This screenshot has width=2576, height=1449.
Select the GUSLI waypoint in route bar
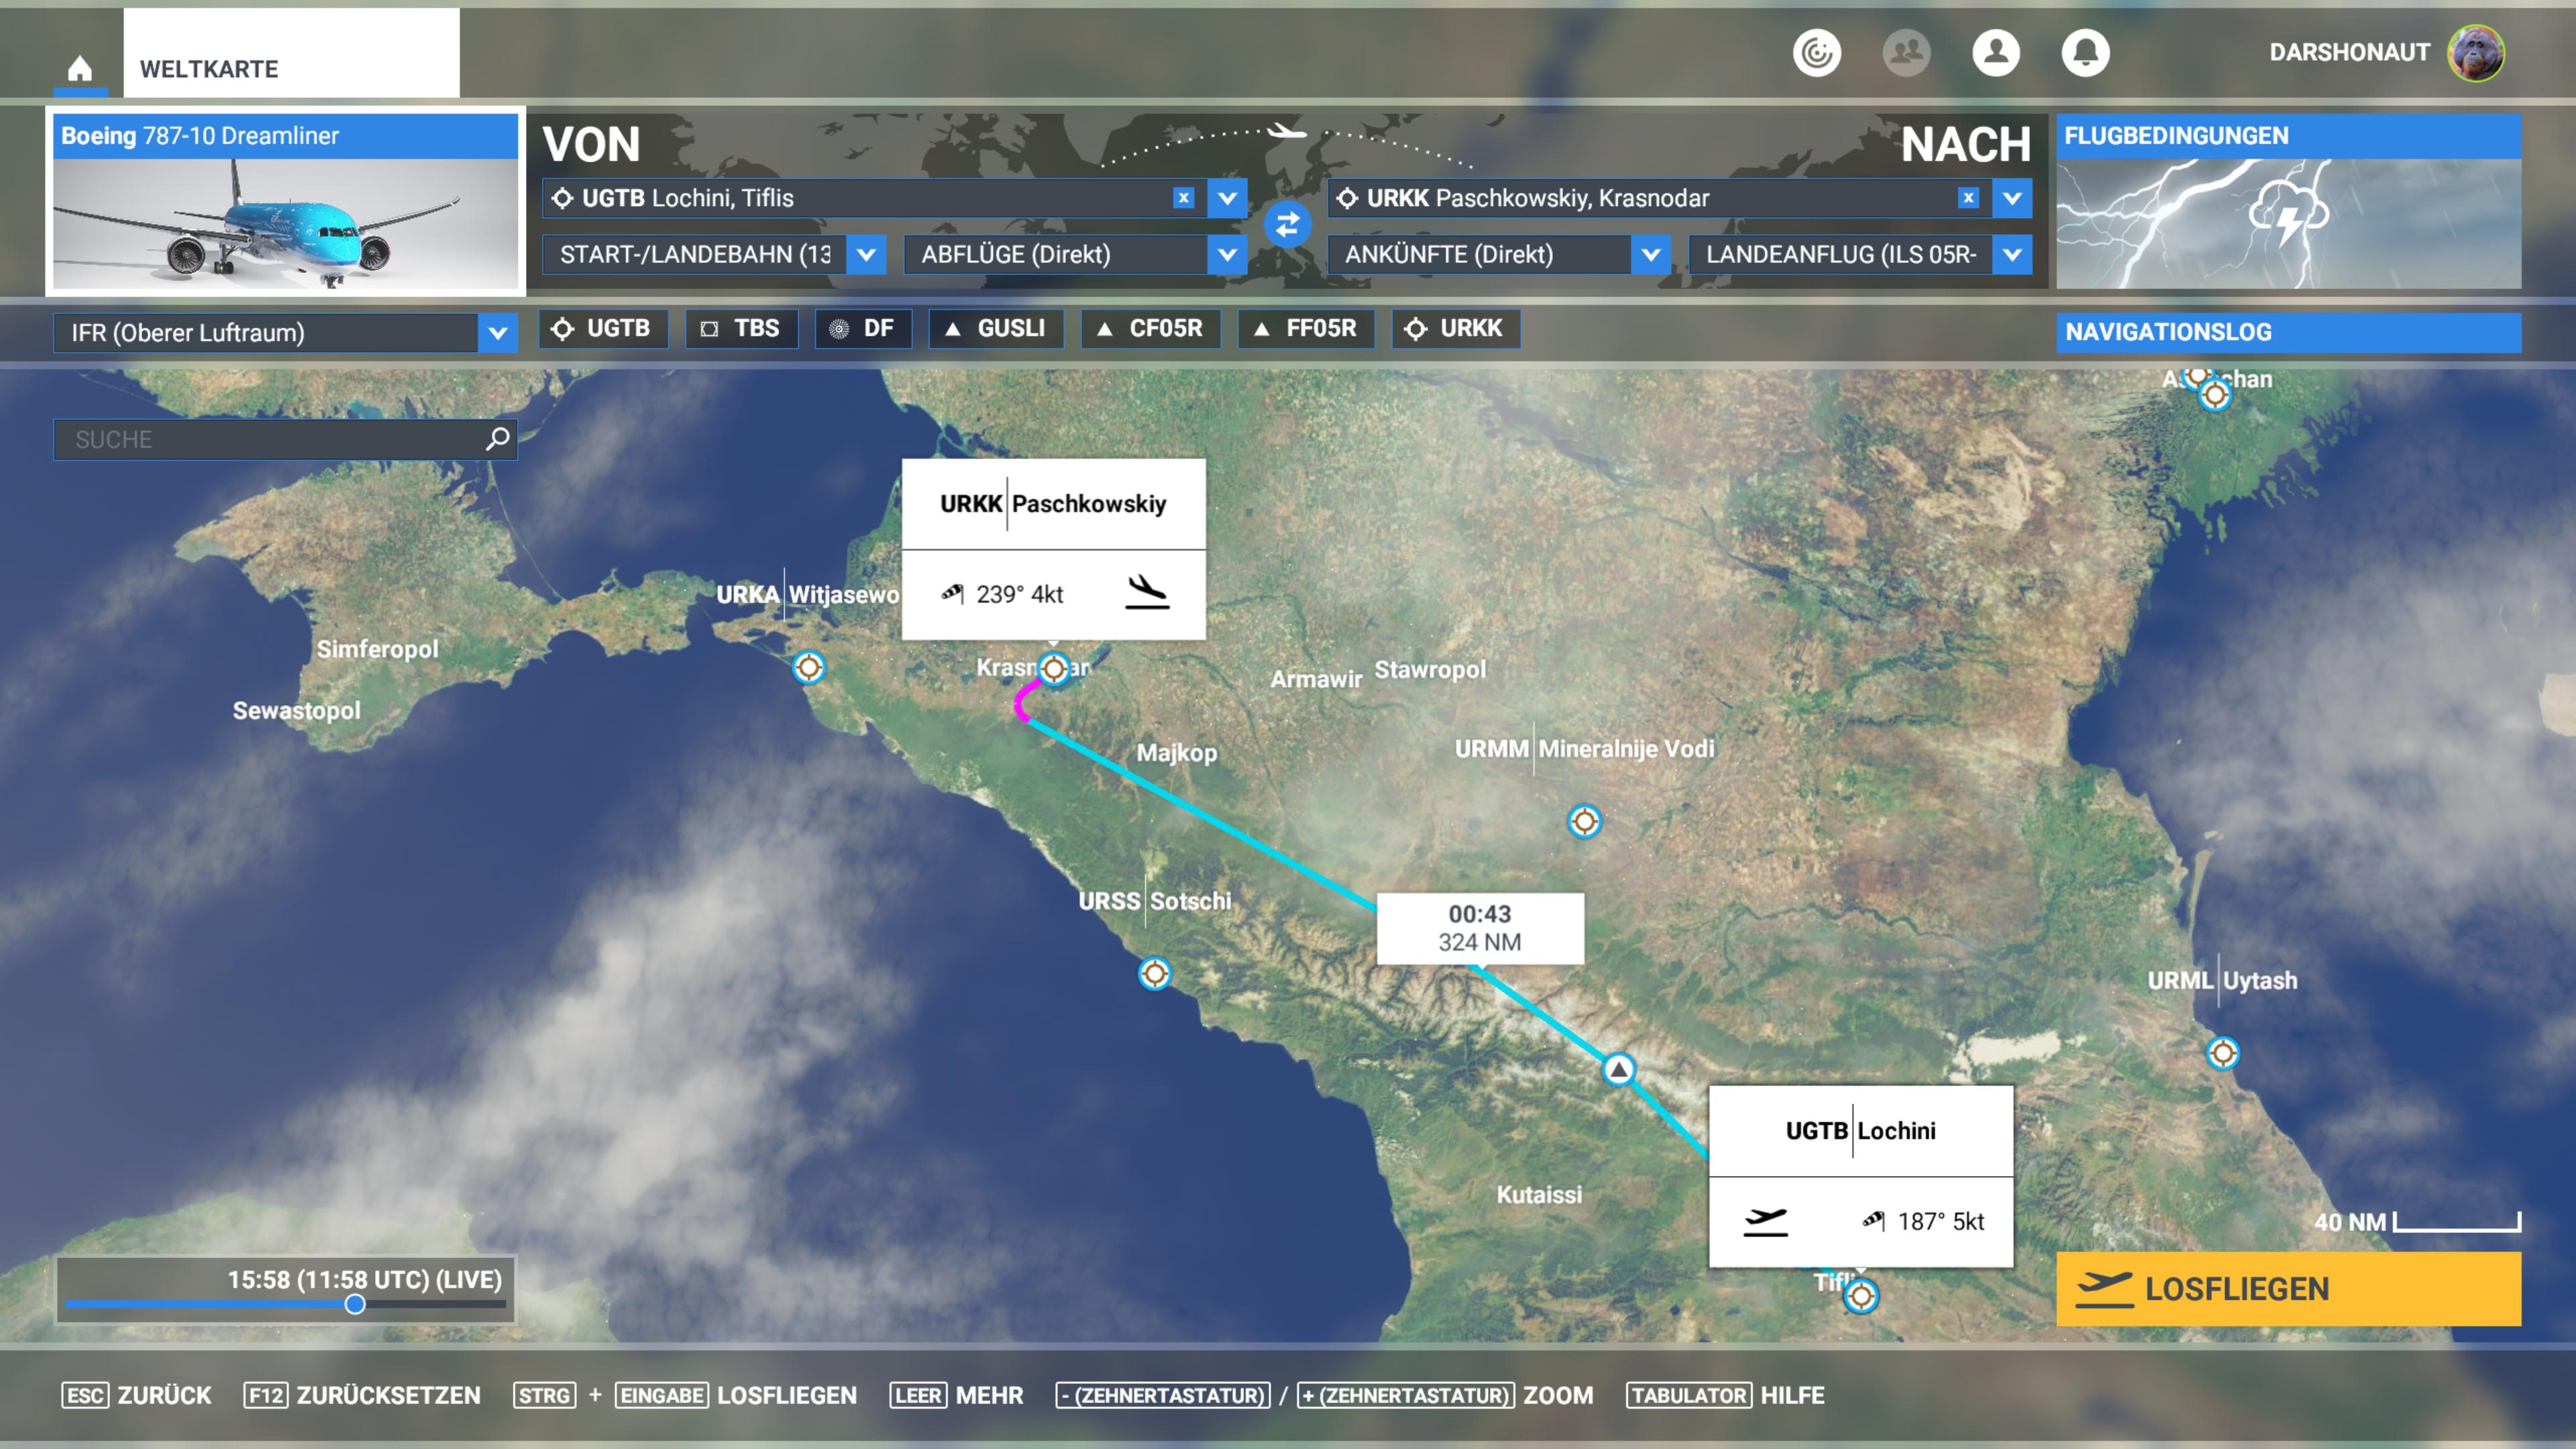996,329
